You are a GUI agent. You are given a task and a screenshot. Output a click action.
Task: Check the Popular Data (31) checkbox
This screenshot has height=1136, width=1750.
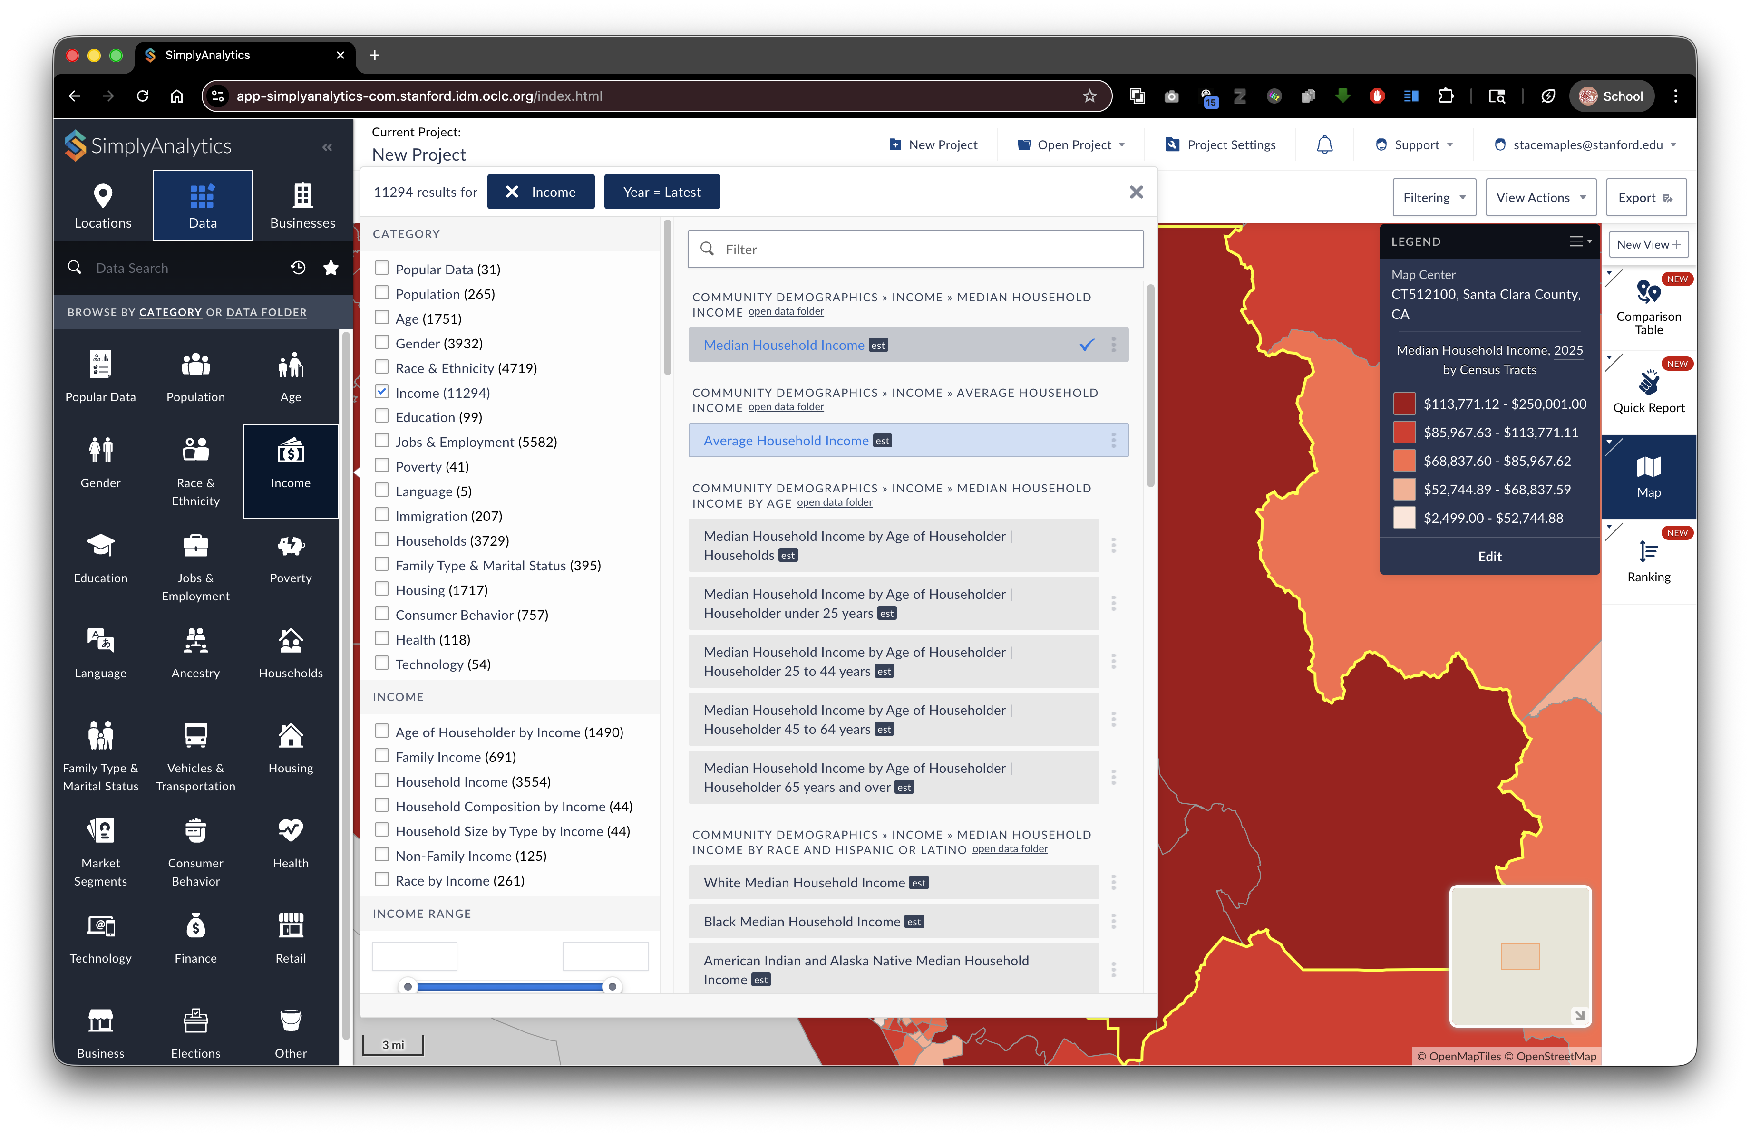pos(381,268)
